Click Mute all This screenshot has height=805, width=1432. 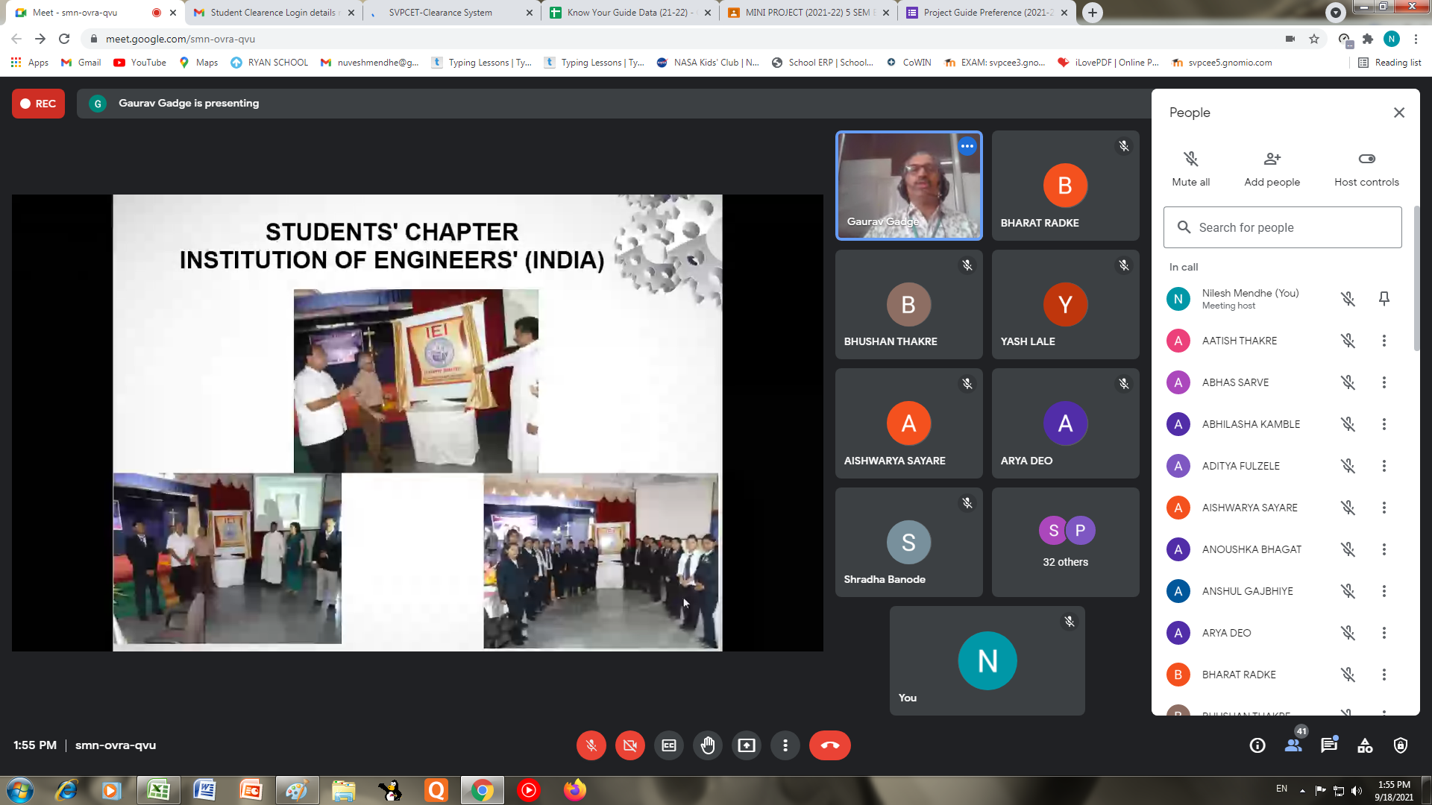coord(1191,168)
